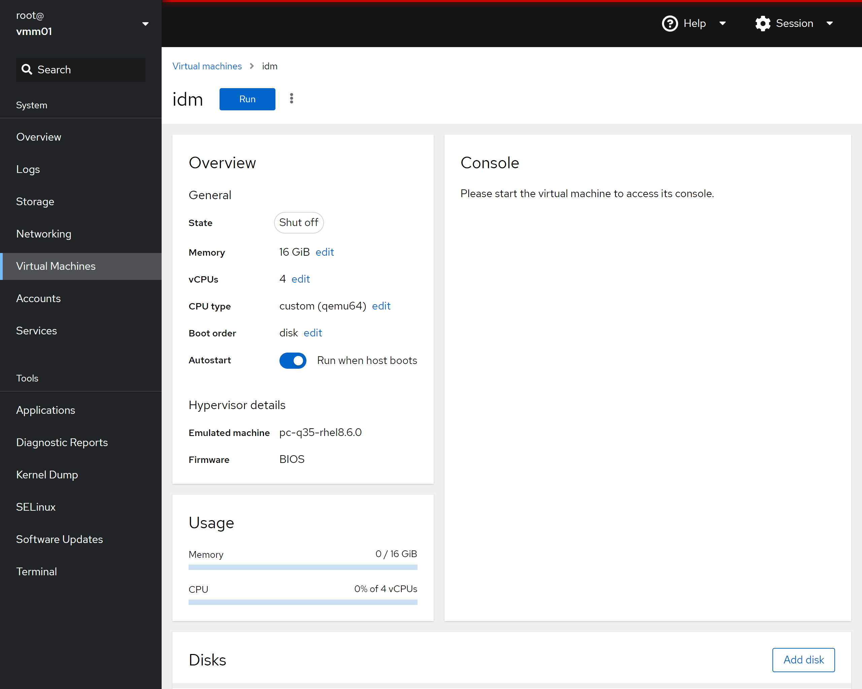The image size is (862, 689).
Task: Click the Overview sidebar icon
Action: (38, 137)
